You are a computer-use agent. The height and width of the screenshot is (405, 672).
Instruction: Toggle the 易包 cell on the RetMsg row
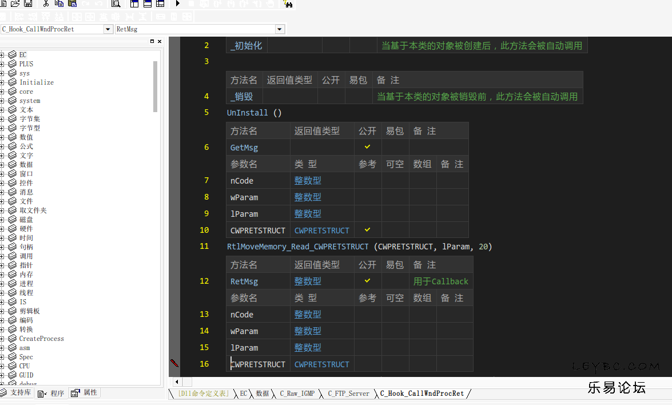click(395, 281)
